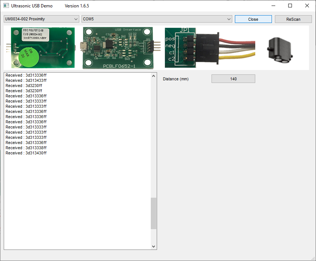Screen dimensions: 316x261
Task: Expand the COM5 port selection dropdown
Action: [x=157, y=19]
